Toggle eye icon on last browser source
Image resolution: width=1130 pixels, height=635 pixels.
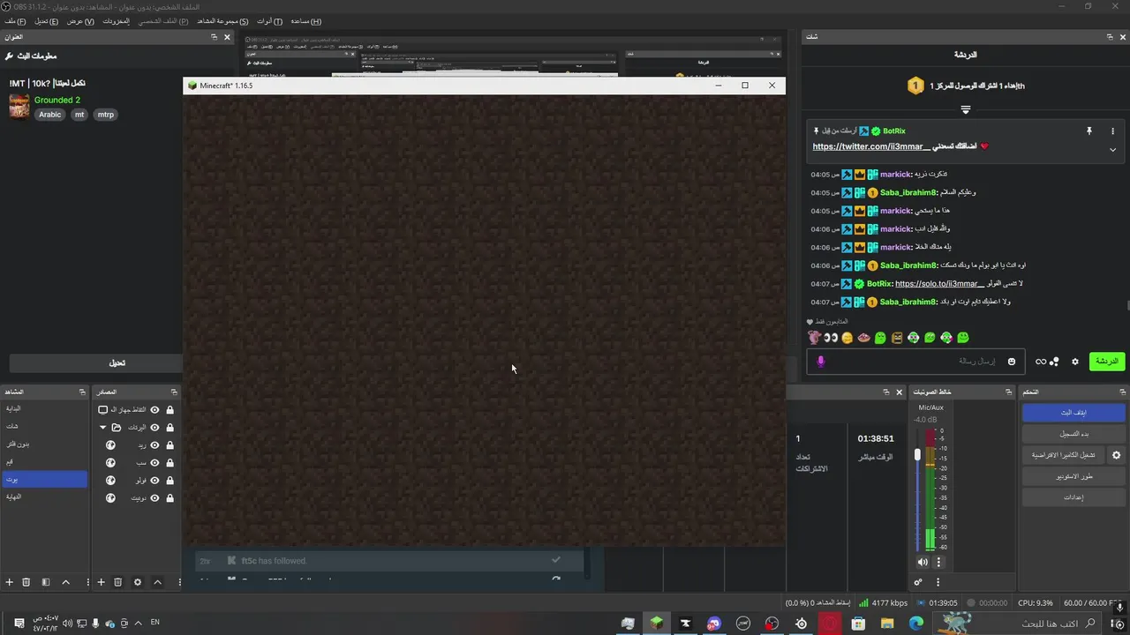coord(154,498)
